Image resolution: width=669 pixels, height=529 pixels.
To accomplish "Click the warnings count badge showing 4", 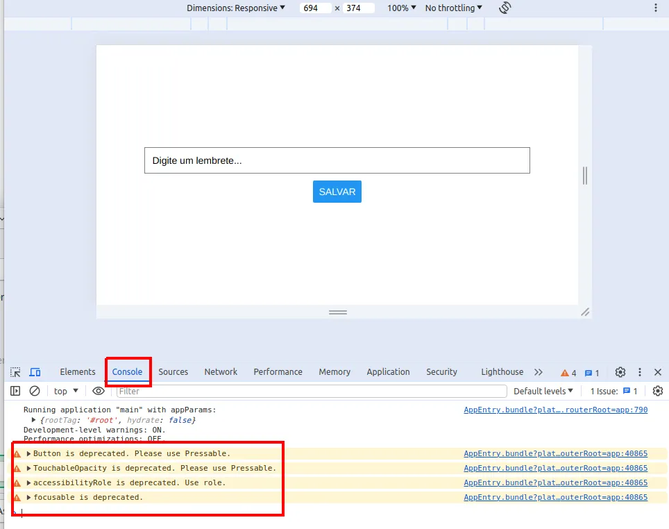I will tap(568, 373).
